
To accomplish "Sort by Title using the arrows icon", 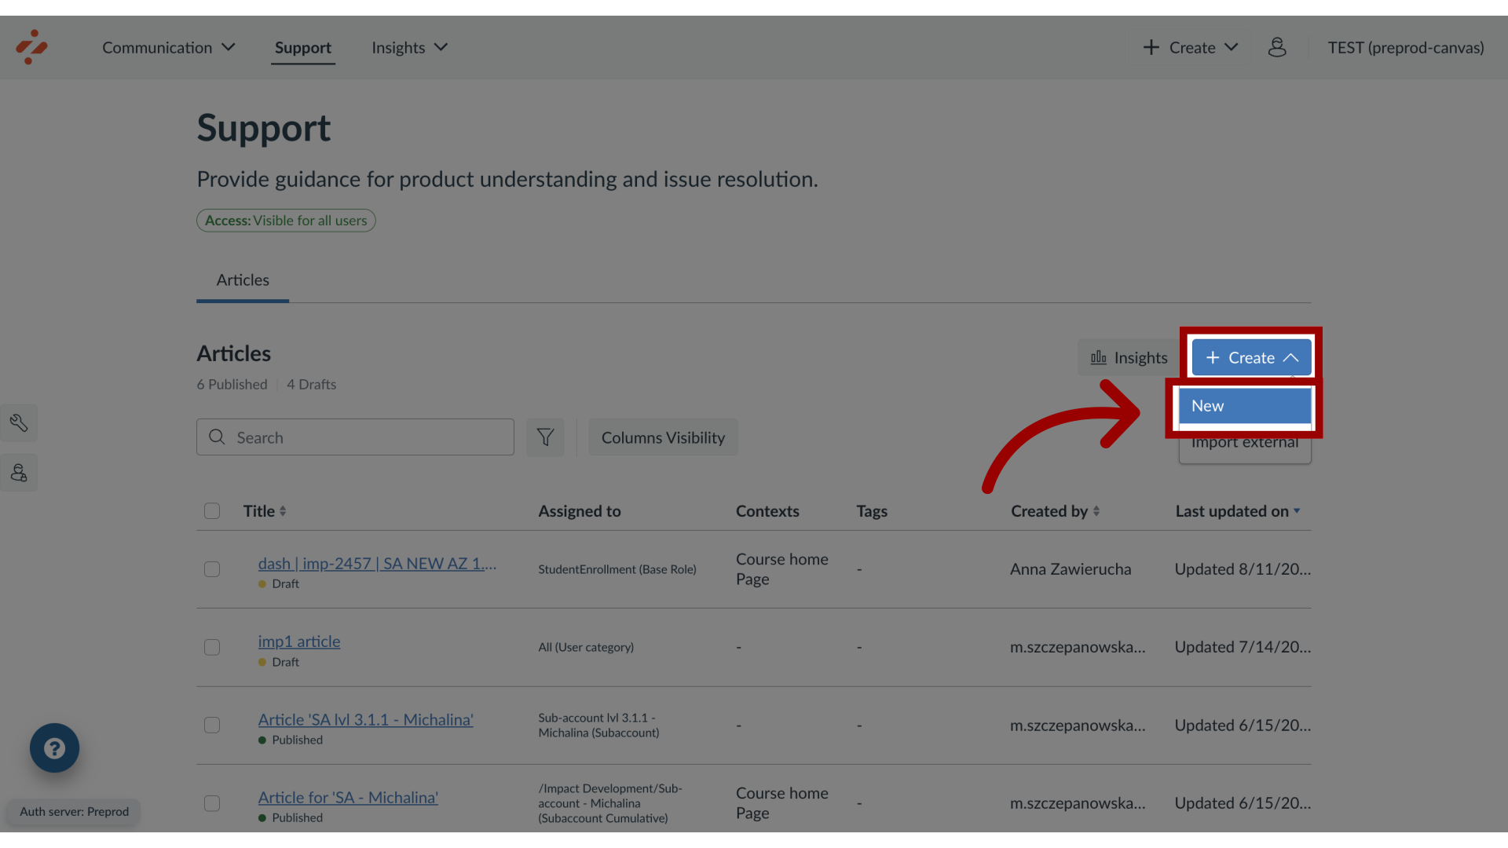I will click(283, 511).
